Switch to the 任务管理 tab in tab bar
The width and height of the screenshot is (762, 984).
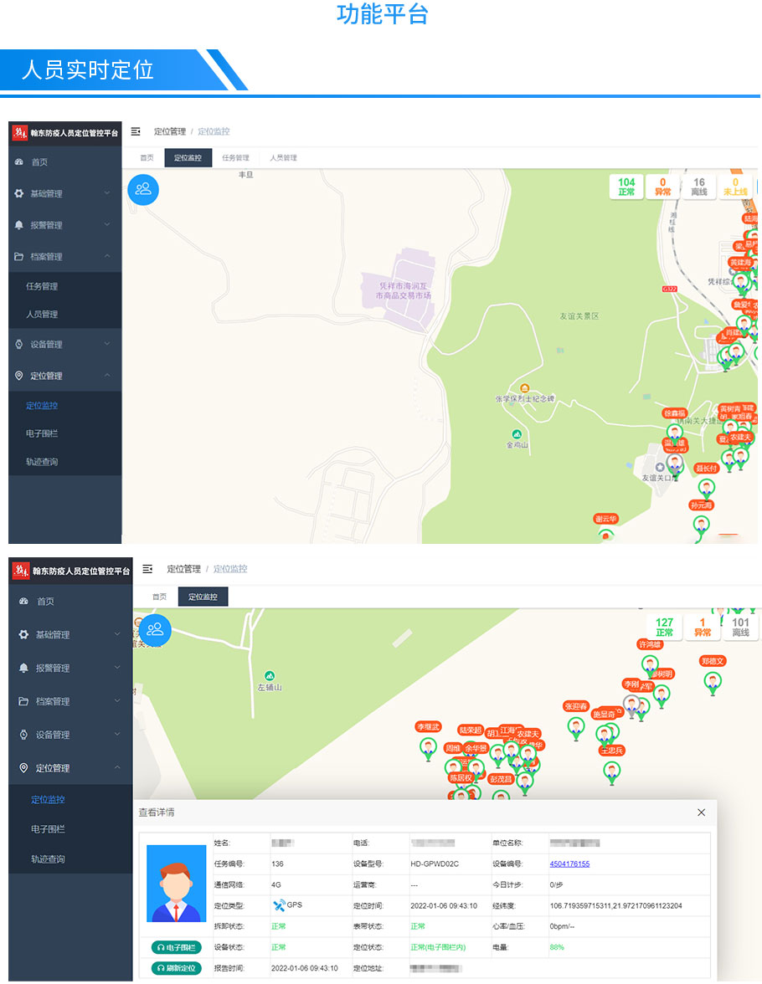click(235, 158)
